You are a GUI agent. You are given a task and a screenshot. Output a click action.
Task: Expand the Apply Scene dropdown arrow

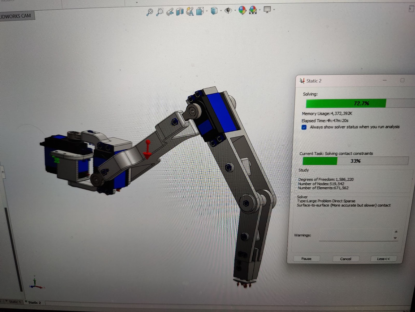pos(260,10)
